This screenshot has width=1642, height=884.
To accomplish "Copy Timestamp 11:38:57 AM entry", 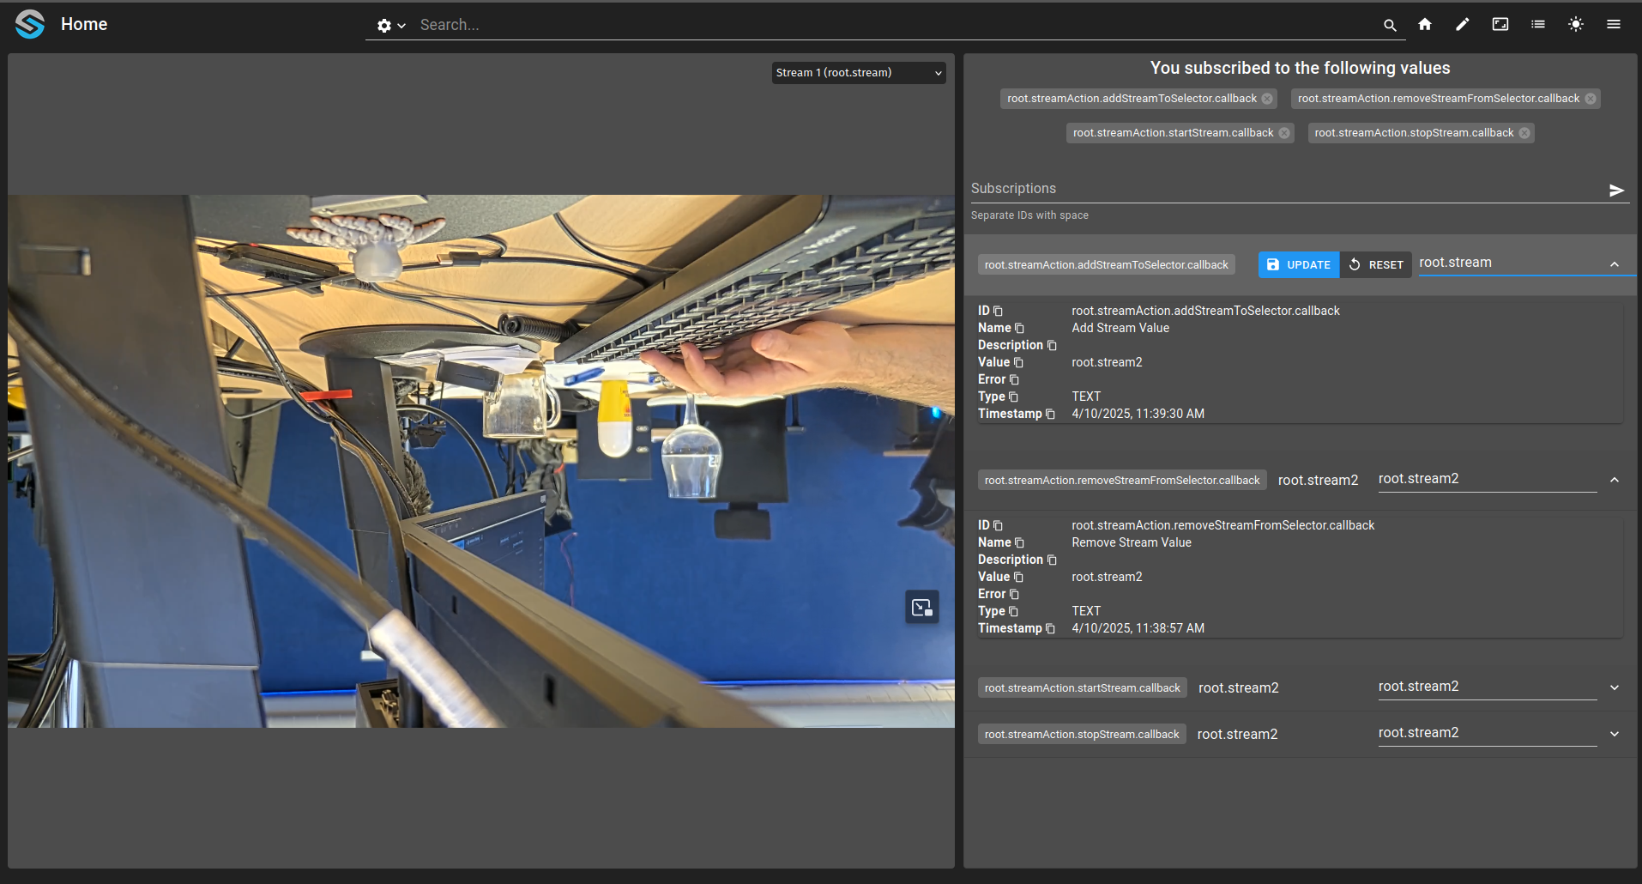I will [x=1050, y=628].
